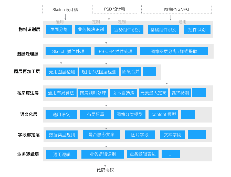231x177 pixels.
Task: Click the 图层合并 block
Action: point(131,72)
